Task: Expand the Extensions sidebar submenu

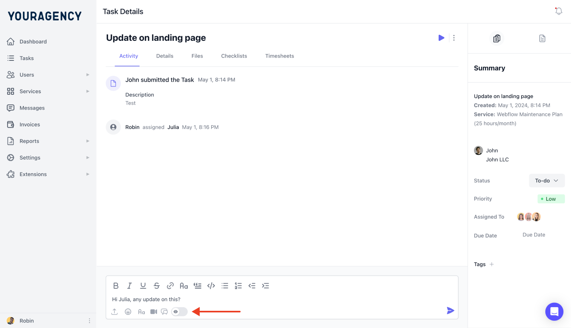Action: point(88,174)
